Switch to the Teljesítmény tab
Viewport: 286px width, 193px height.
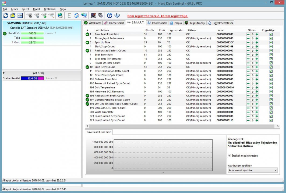(x=195, y=23)
